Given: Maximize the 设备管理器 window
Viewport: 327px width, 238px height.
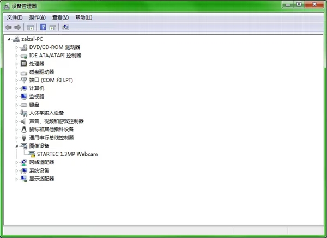Looking at the screenshot, I should (299, 4).
